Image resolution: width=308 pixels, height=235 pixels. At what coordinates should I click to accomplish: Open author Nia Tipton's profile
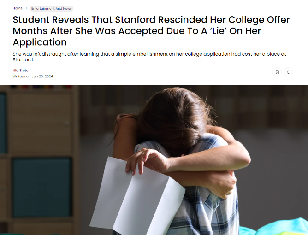22,70
